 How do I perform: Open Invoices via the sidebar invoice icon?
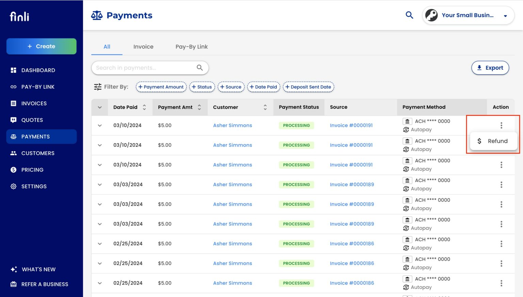13,103
